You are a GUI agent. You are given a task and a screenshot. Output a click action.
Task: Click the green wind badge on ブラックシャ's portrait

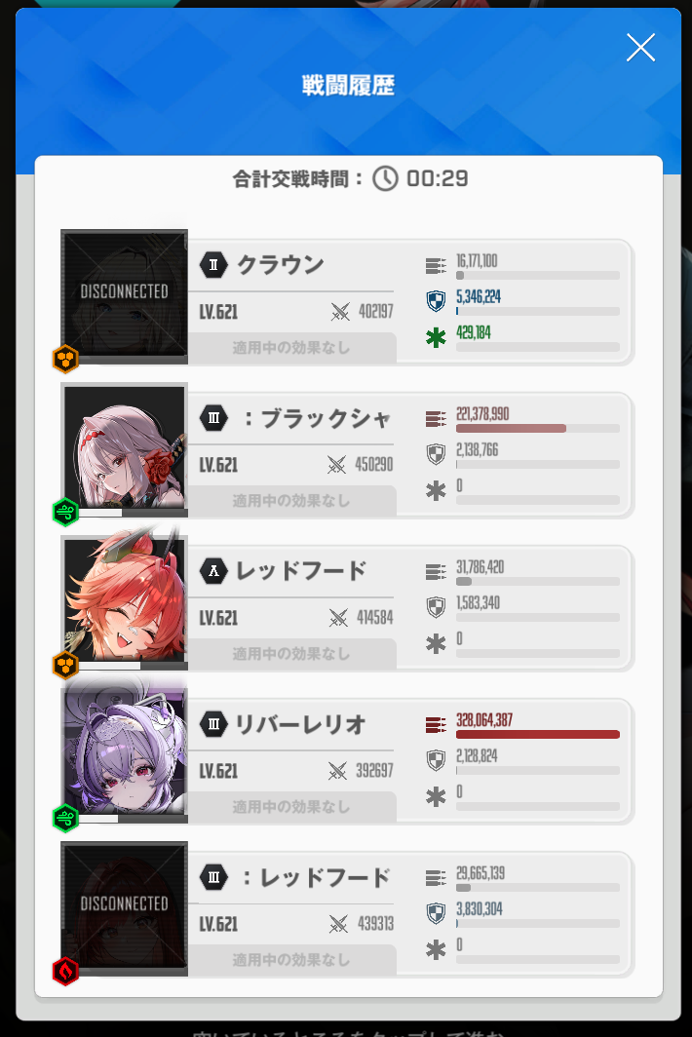(x=65, y=512)
